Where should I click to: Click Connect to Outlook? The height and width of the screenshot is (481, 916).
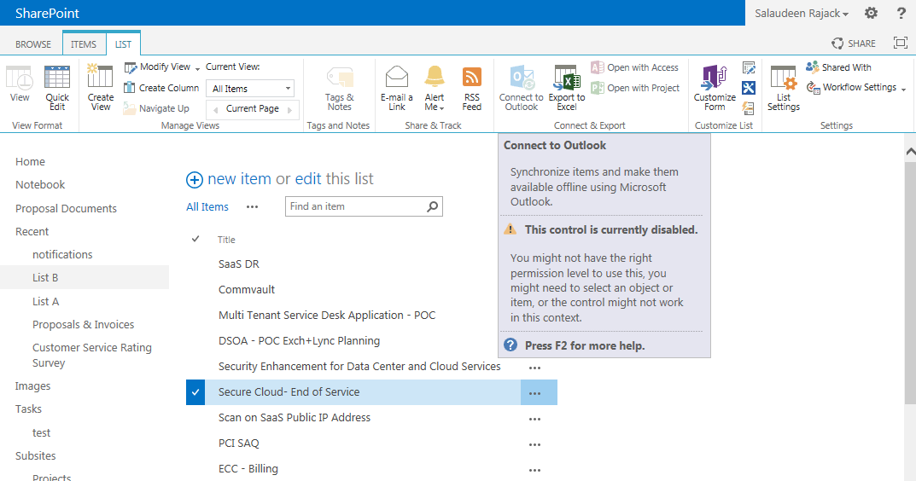(521, 88)
